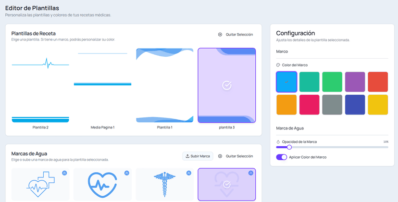Click the Opacidad de la Marca slider handle
This screenshot has width=398, height=202.
(x=289, y=147)
